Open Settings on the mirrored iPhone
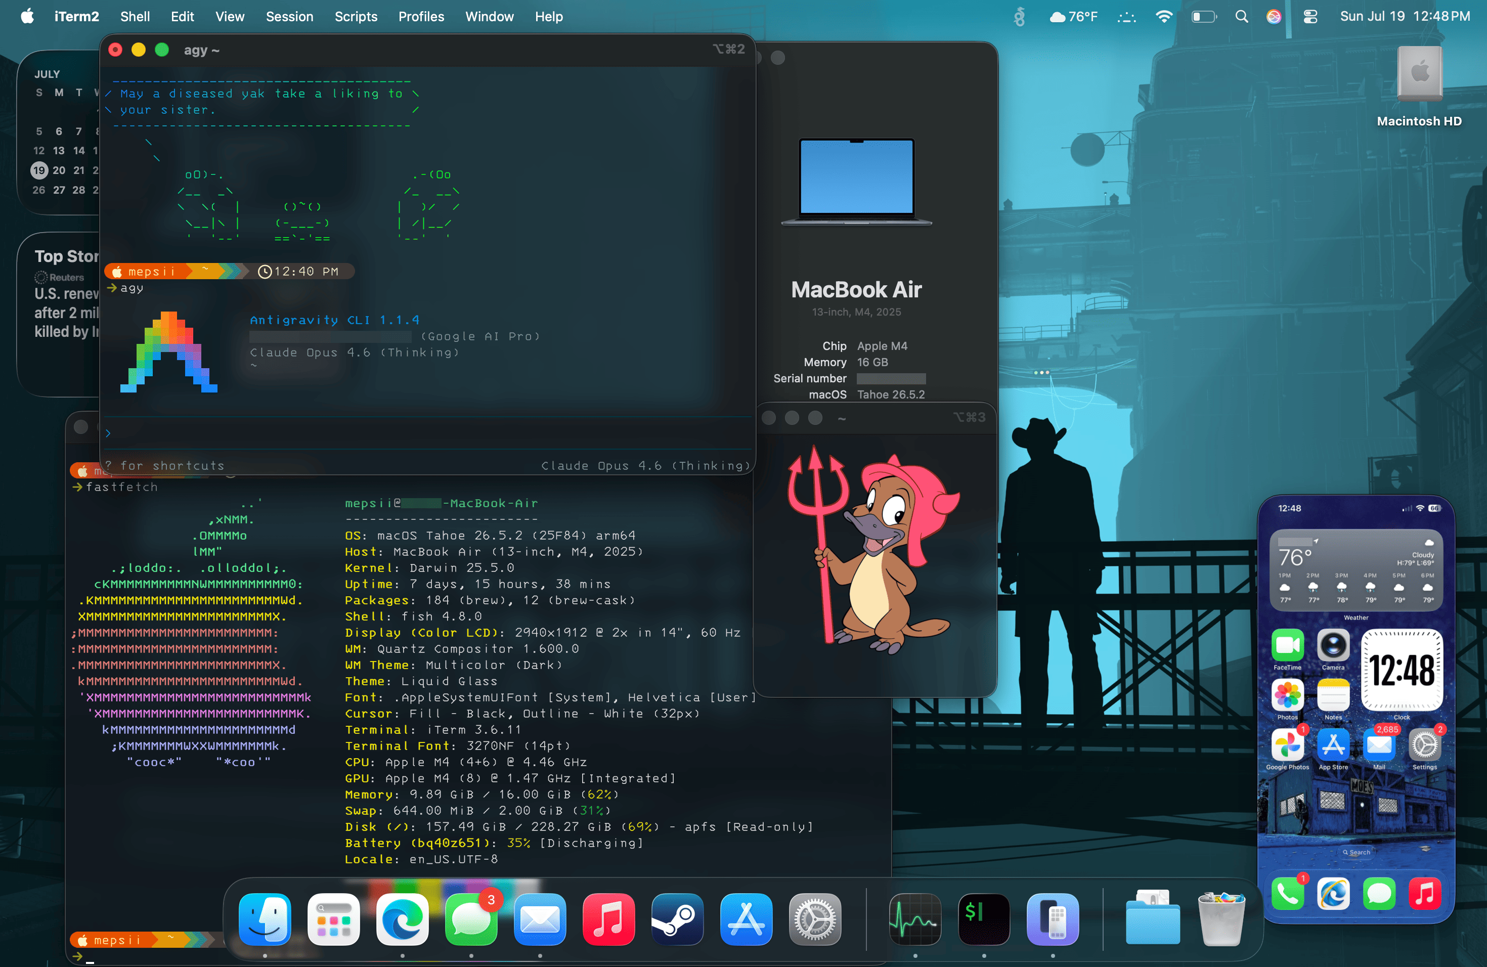 pyautogui.click(x=1425, y=744)
